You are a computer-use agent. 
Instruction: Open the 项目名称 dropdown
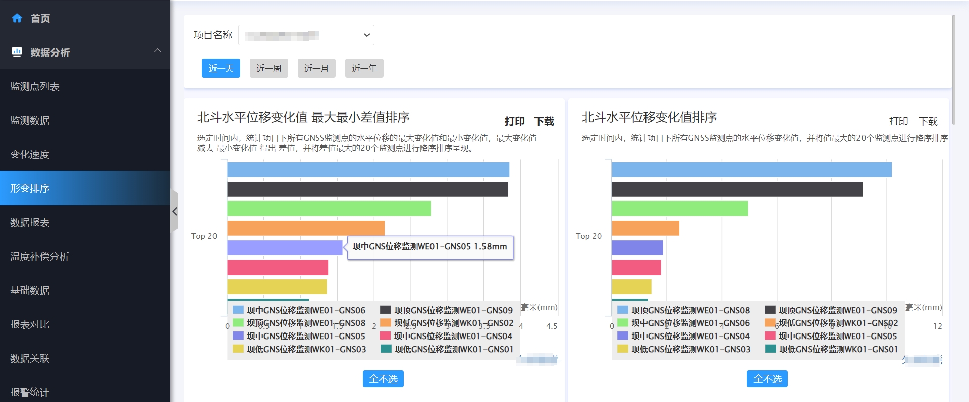(x=306, y=35)
